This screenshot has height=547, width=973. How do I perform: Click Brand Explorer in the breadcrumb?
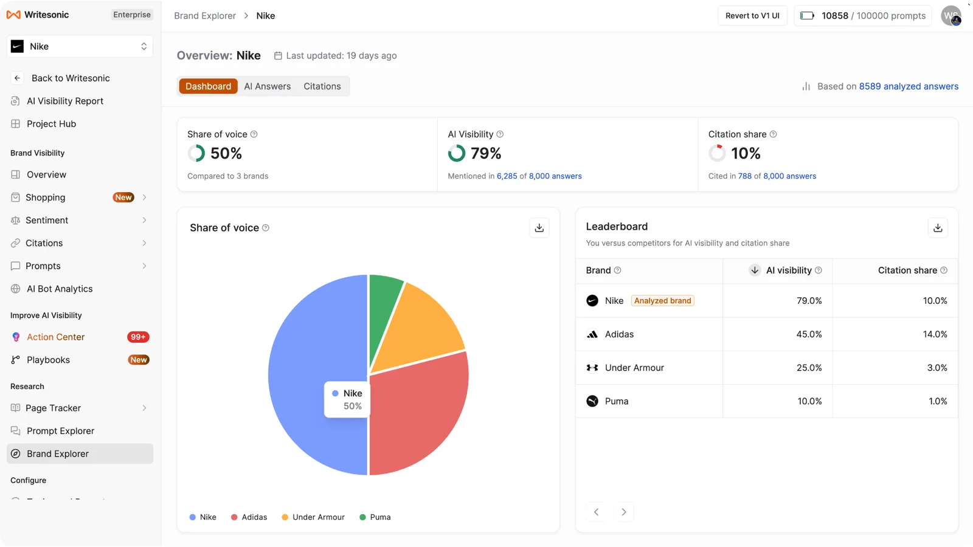tap(205, 16)
